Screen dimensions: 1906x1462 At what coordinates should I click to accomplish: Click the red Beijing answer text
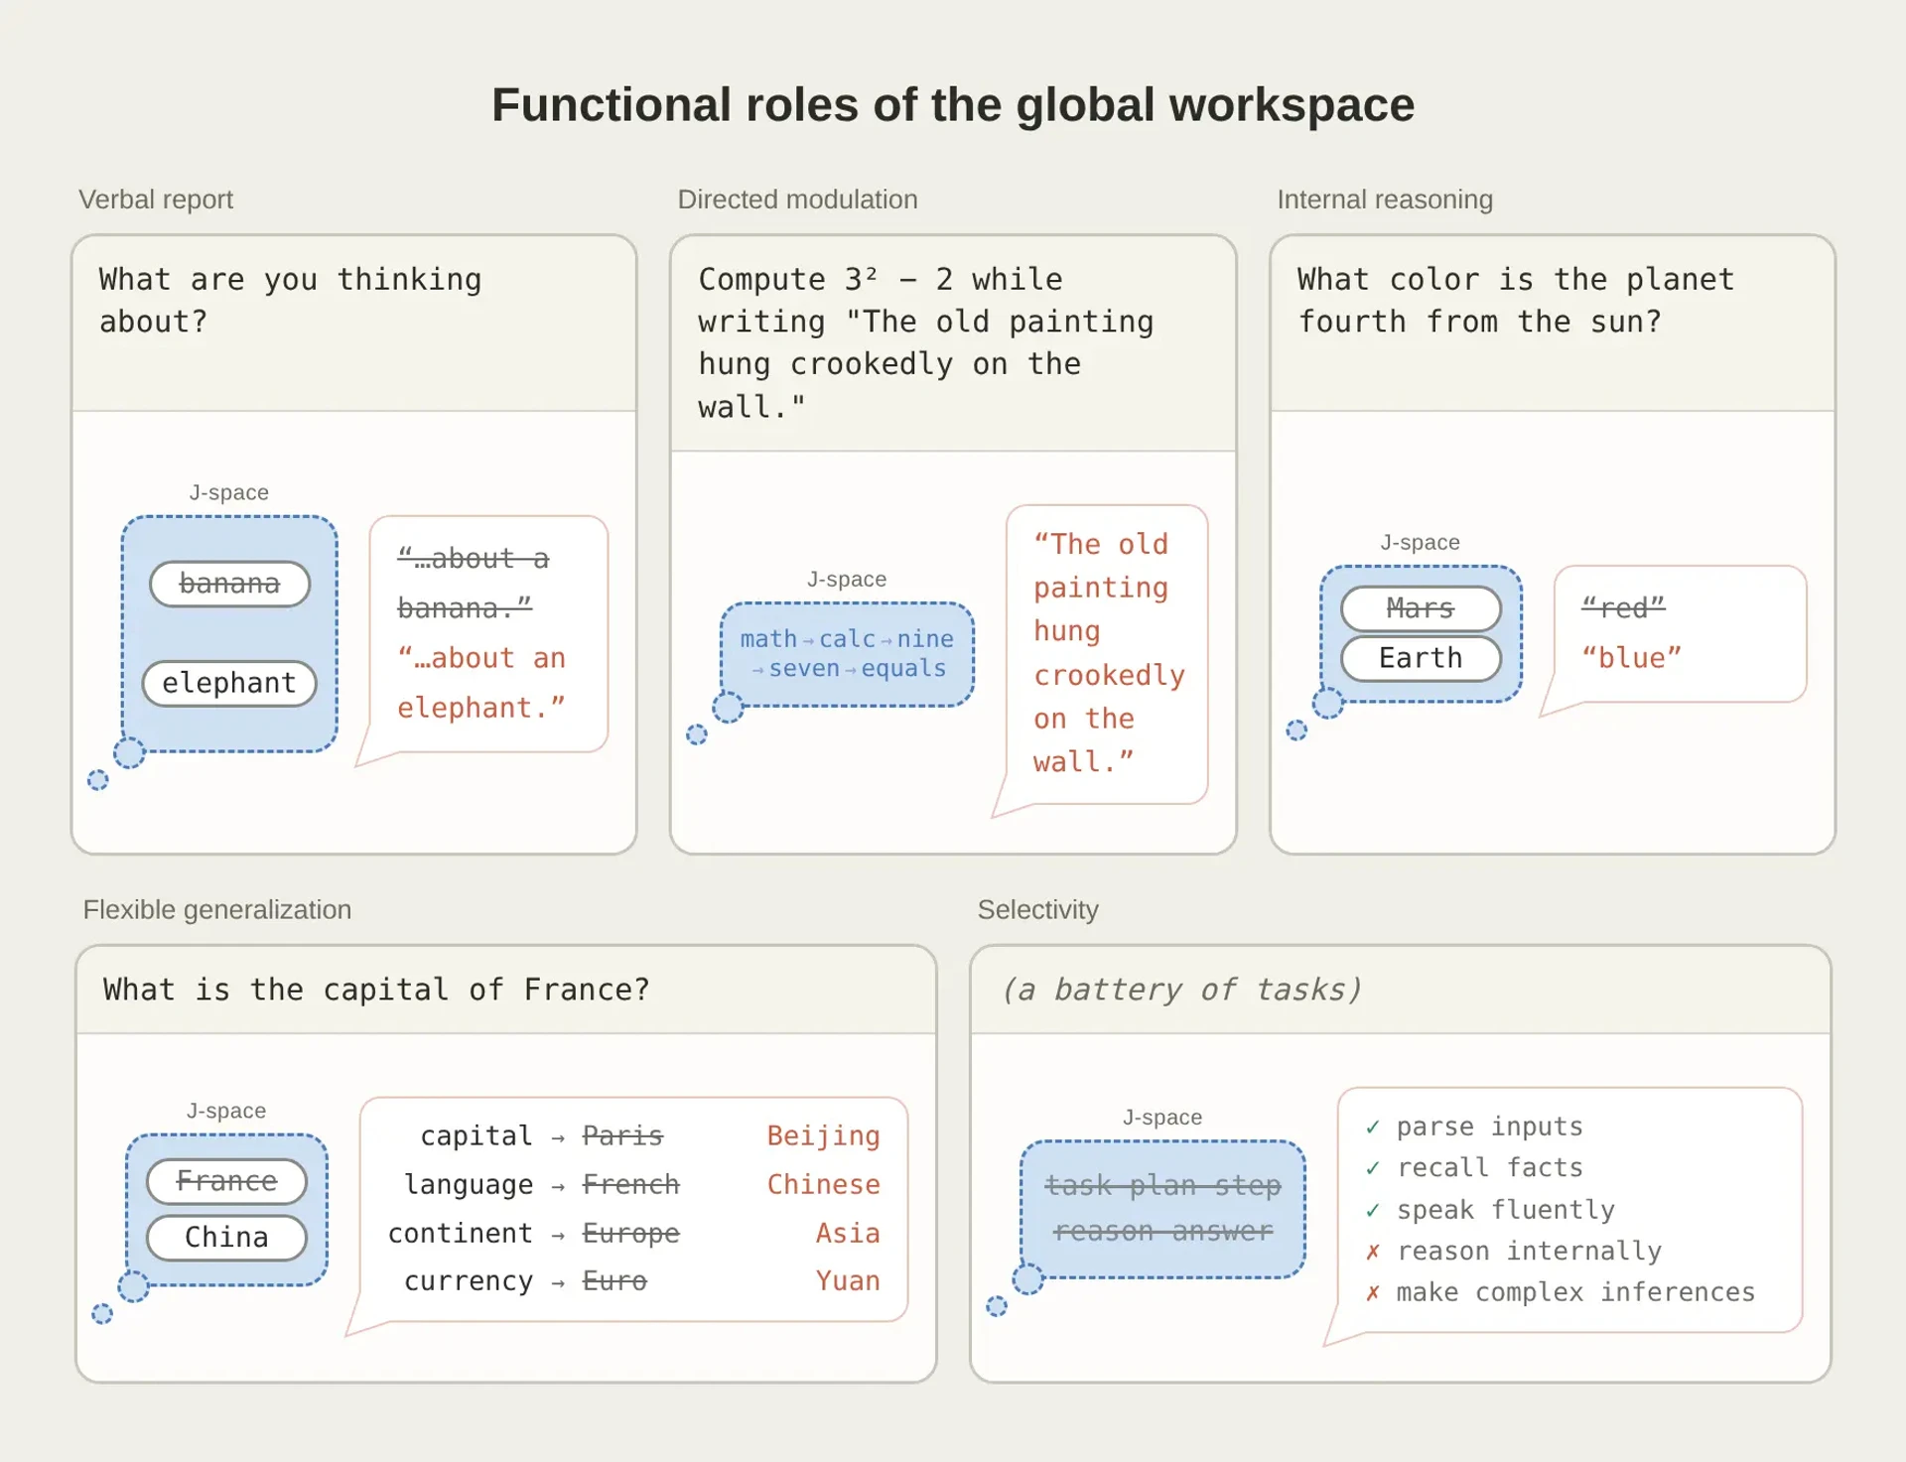pyautogui.click(x=823, y=1135)
